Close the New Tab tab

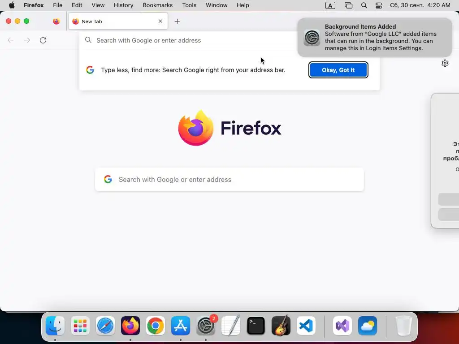click(x=160, y=21)
